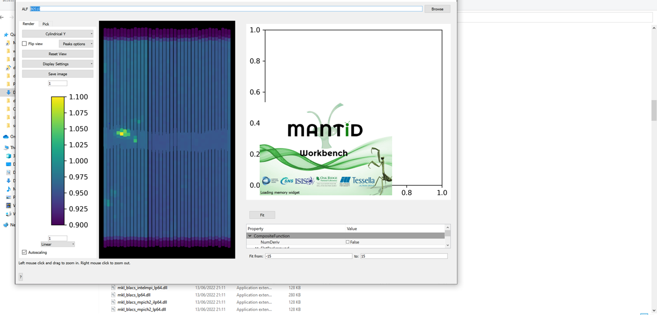Image resolution: width=657 pixels, height=315 pixels.
Task: Switch to the Render tab
Action: point(28,24)
